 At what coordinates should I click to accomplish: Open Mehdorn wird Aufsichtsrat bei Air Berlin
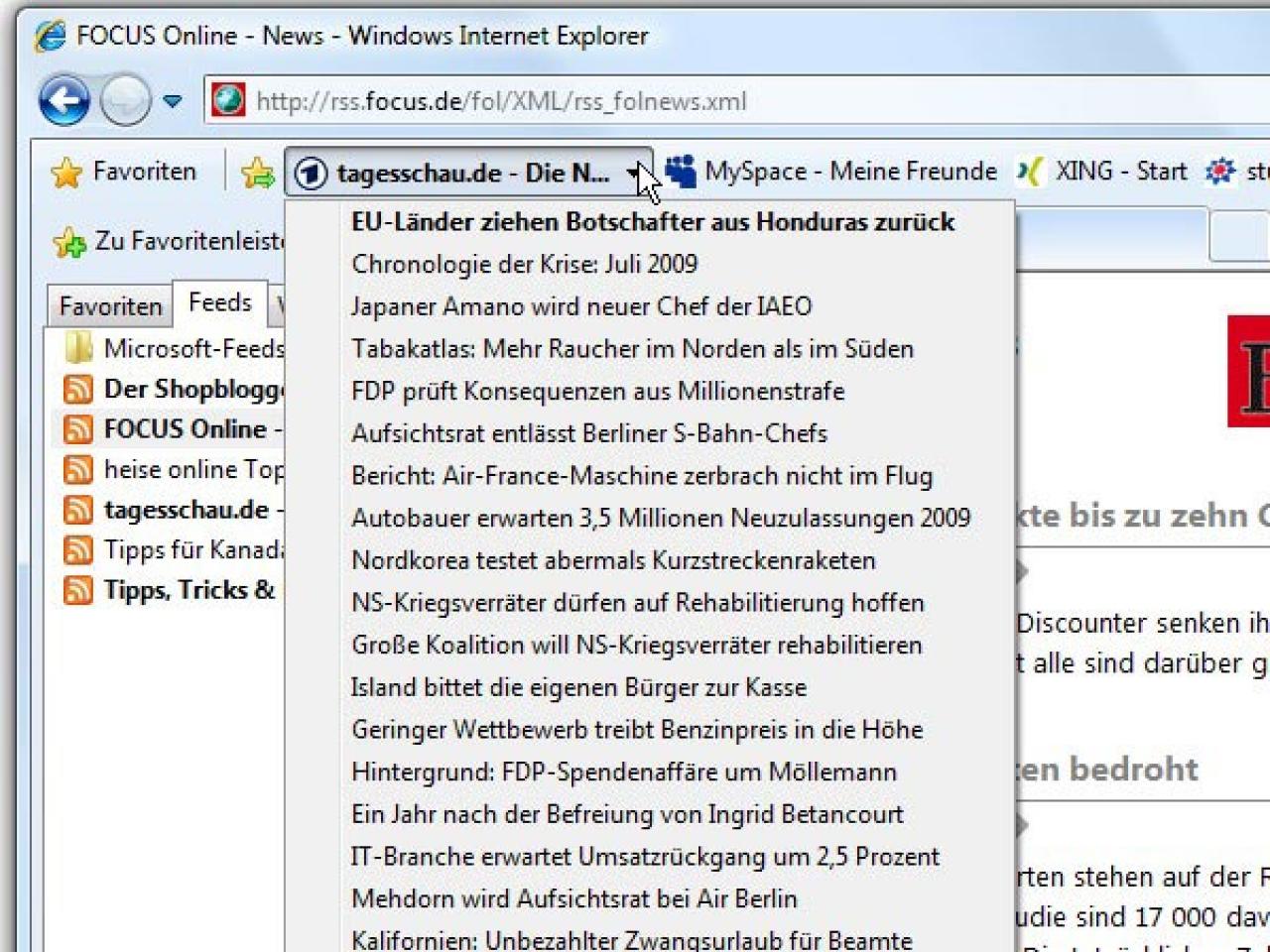(652, 898)
